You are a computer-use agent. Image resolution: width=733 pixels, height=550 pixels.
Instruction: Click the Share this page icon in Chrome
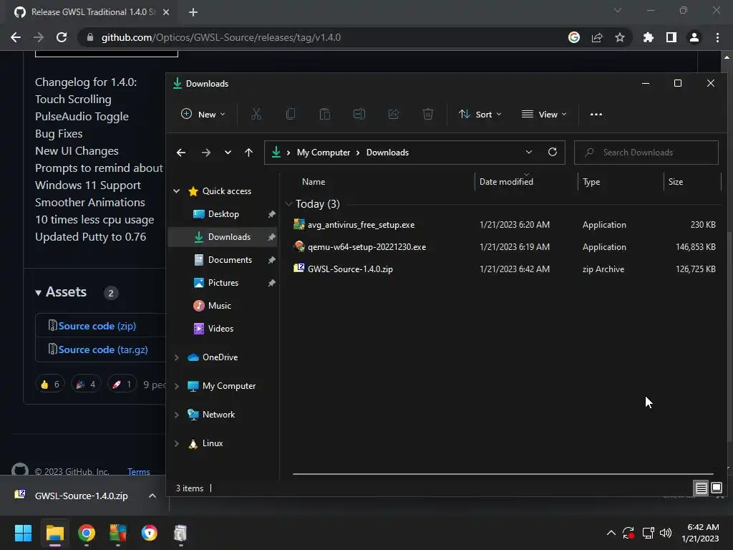(597, 37)
